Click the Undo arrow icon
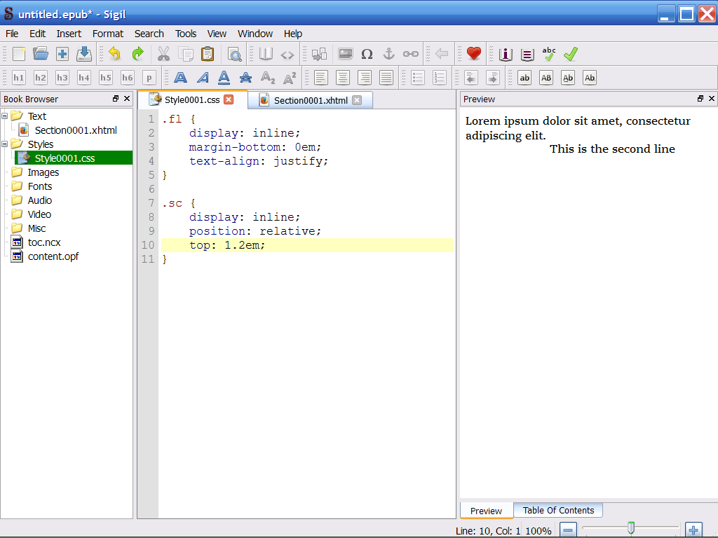The width and height of the screenshot is (718, 538). coord(114,54)
